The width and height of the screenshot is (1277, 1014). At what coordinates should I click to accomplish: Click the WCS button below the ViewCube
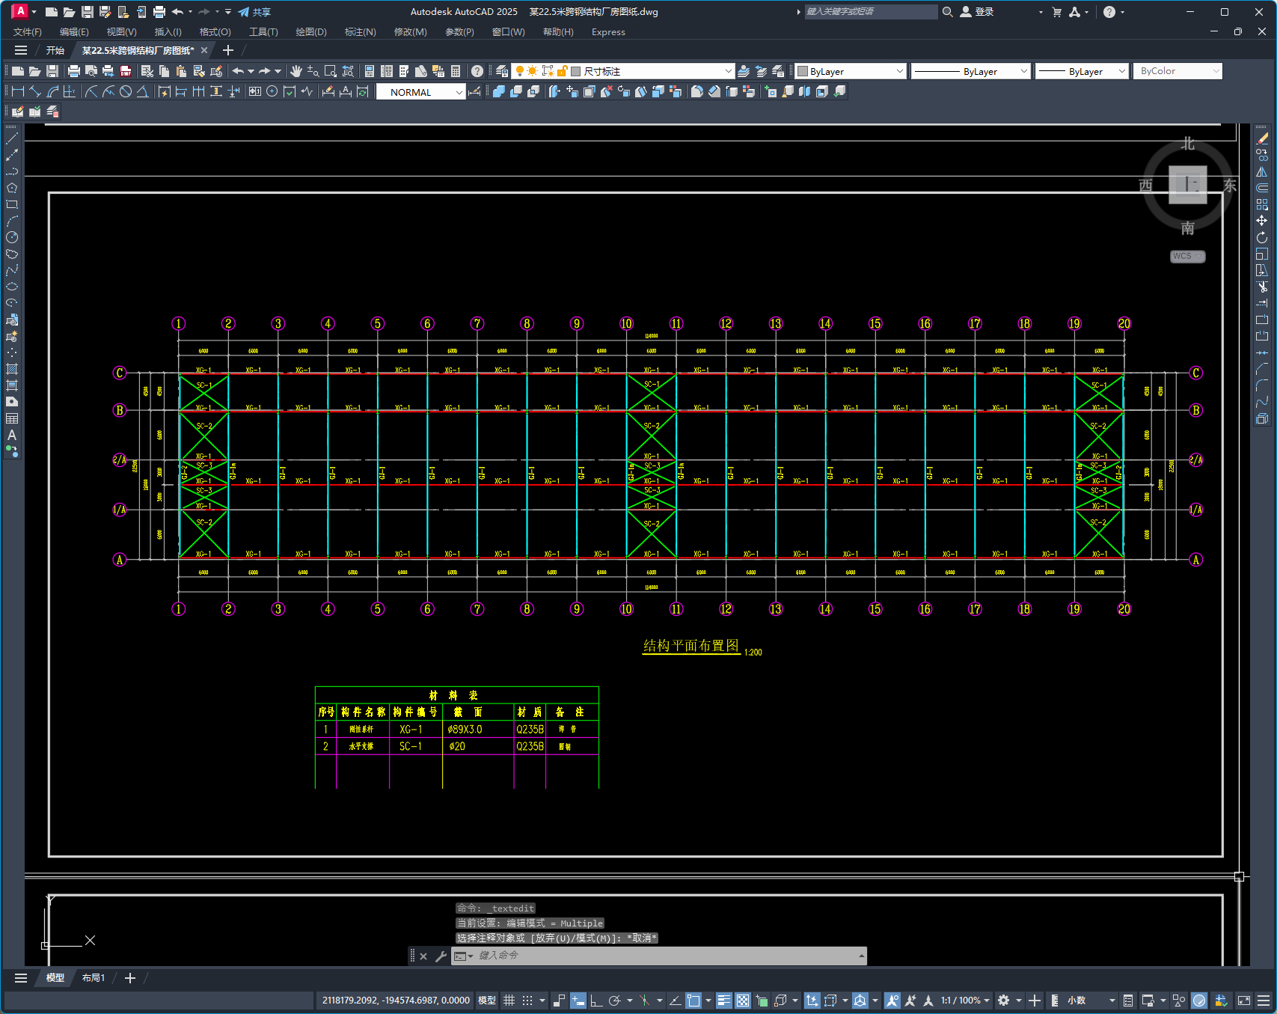click(x=1186, y=256)
